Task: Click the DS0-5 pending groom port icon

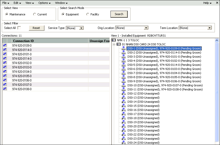Action: [123, 65]
